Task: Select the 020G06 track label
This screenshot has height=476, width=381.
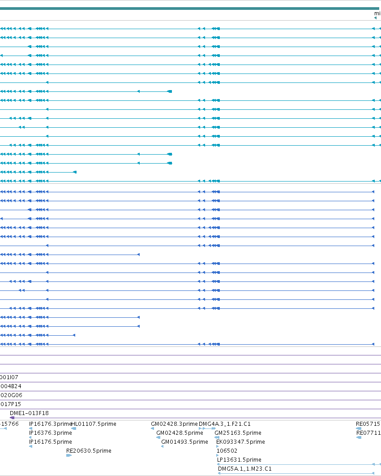Action: 11,395
